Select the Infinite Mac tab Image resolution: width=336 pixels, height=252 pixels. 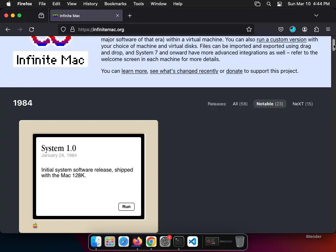pos(86,15)
